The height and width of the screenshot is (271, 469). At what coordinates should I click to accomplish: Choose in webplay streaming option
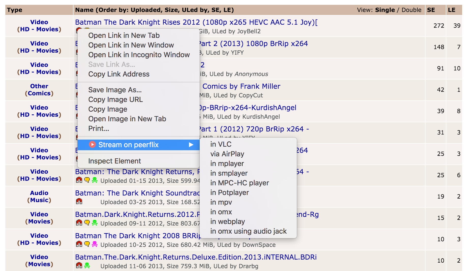(248, 221)
